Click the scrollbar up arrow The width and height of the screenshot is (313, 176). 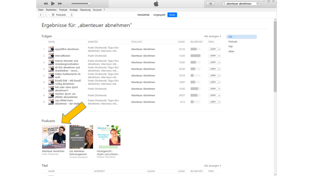click(275, 20)
